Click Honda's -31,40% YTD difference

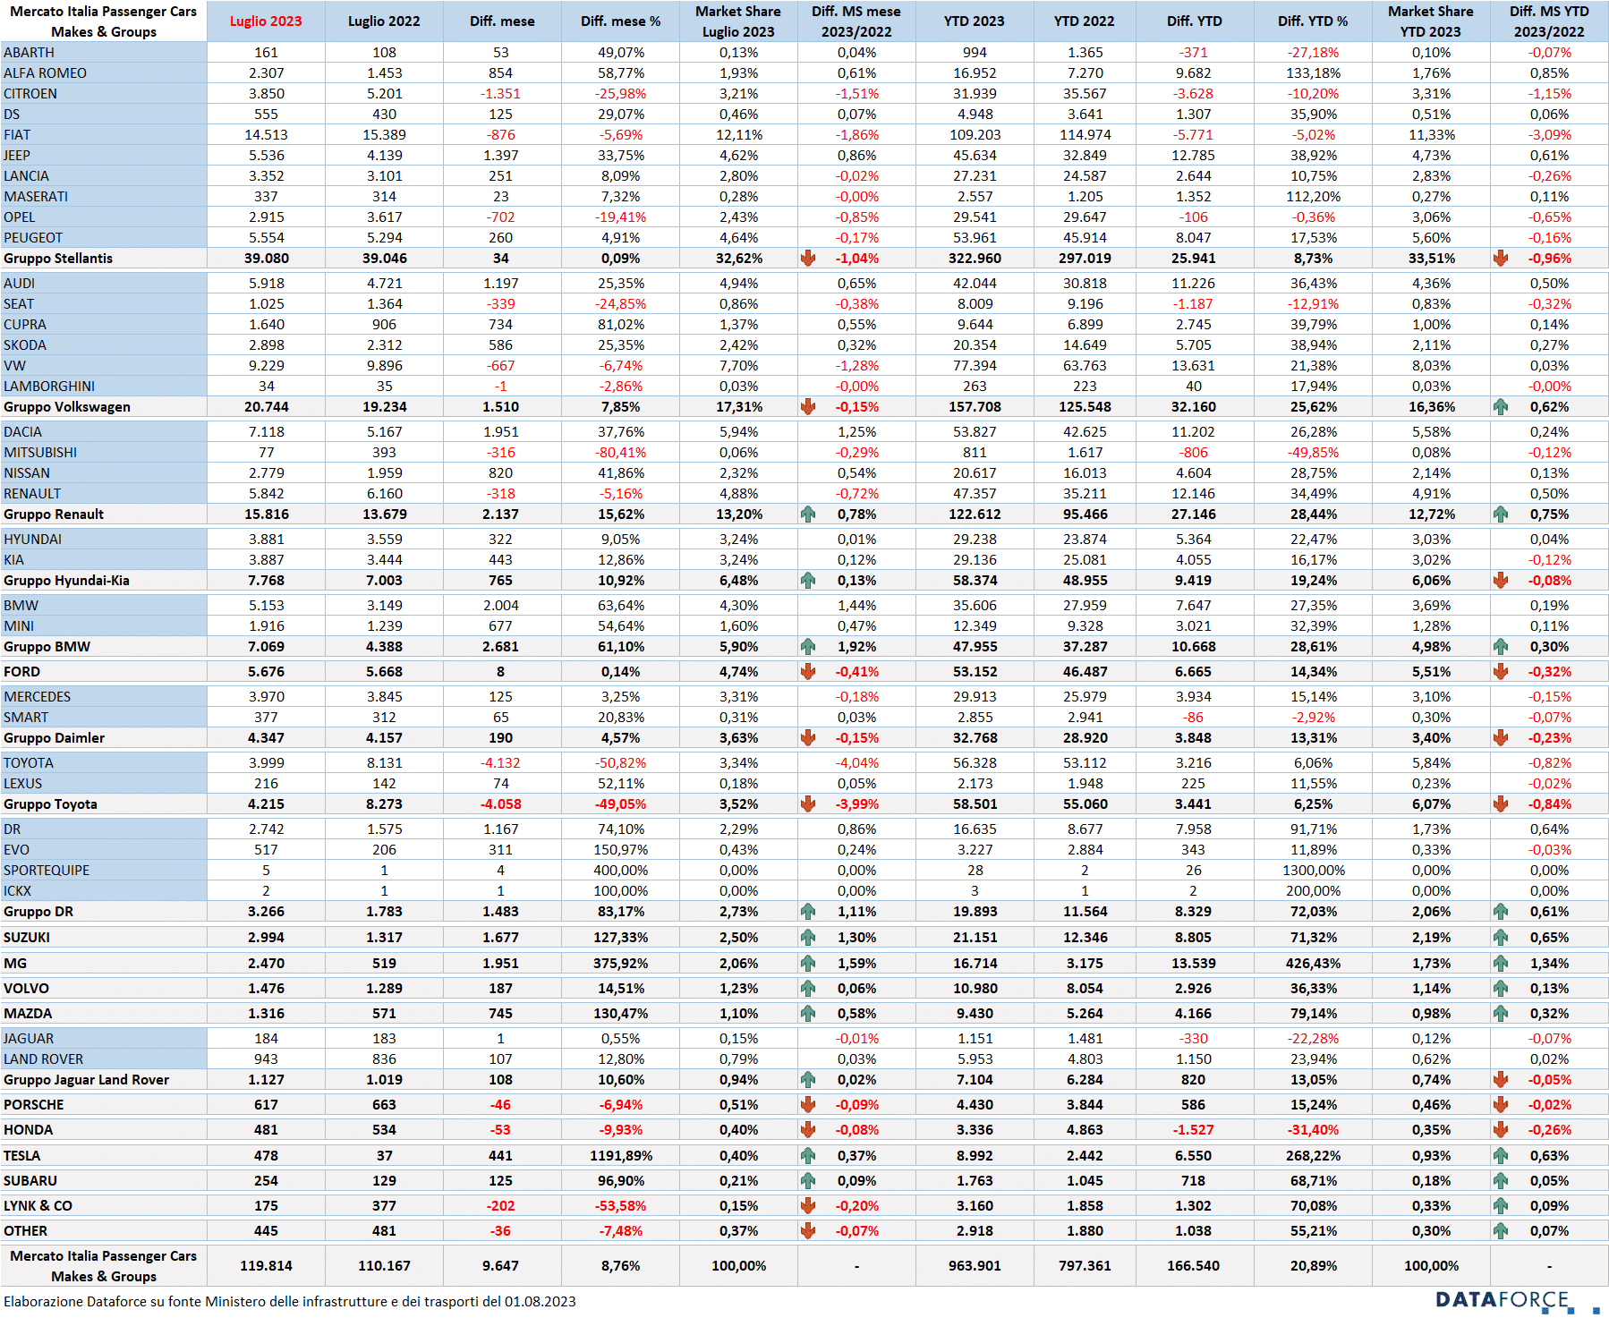[1313, 1130]
